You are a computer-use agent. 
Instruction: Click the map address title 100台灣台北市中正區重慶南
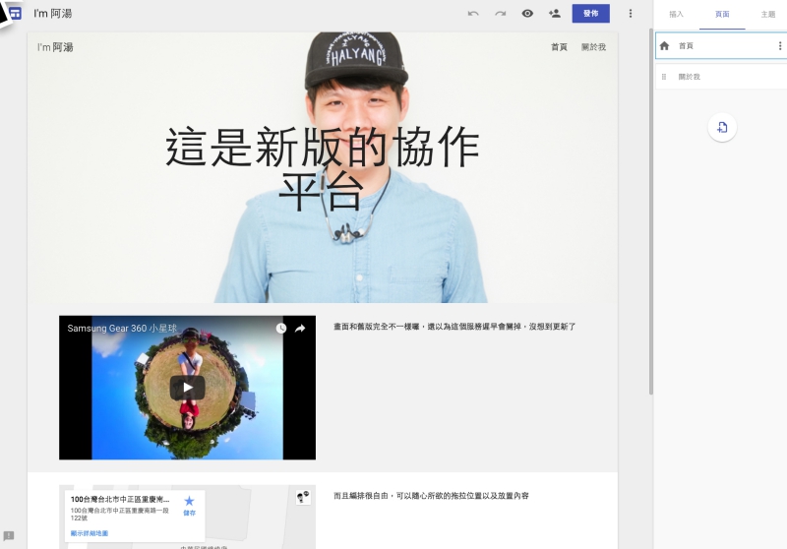[x=120, y=500]
